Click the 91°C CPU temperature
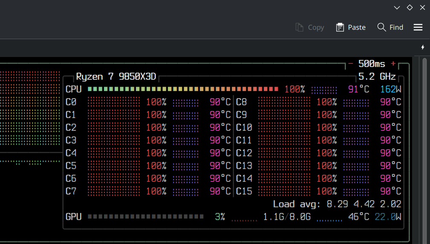 359,89
